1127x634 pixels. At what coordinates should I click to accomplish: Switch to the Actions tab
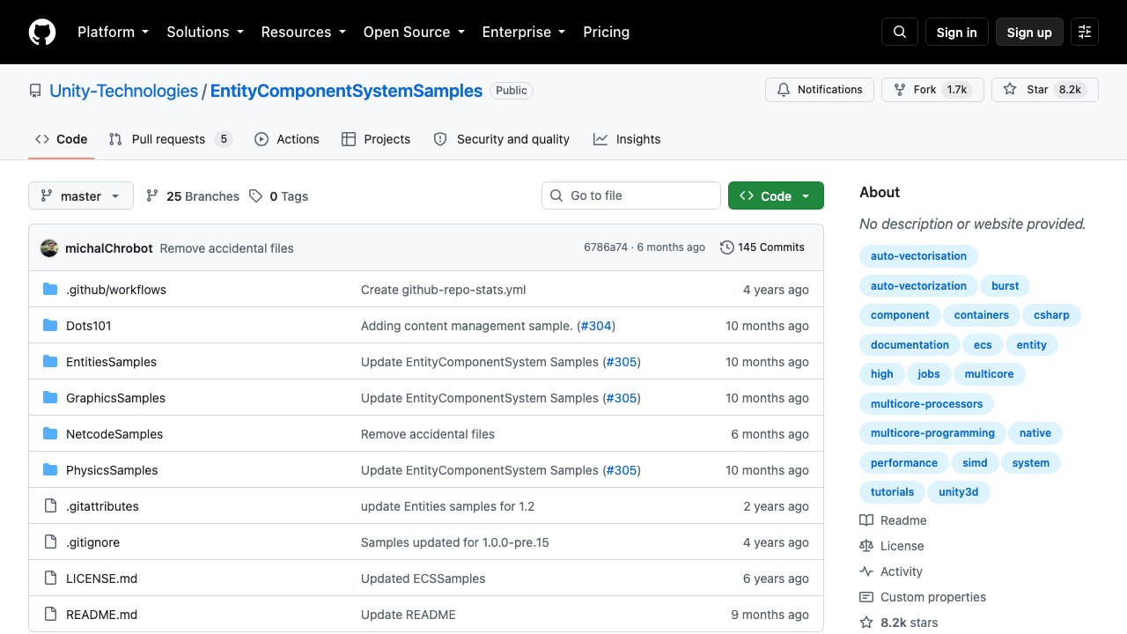coord(287,139)
